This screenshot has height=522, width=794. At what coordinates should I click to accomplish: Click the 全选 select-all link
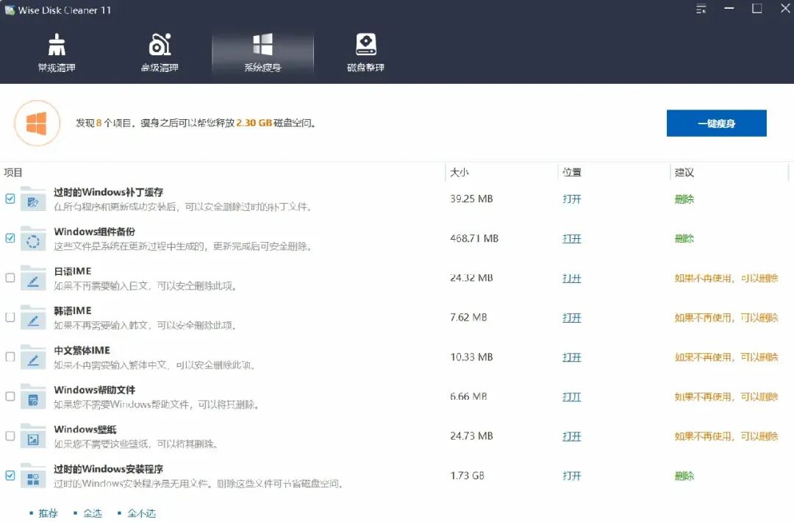coord(93,513)
